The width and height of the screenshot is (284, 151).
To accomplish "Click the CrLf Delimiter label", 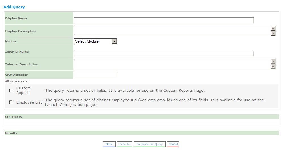I will pos(16,75).
